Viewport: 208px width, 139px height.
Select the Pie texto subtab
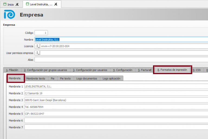tap(65, 78)
